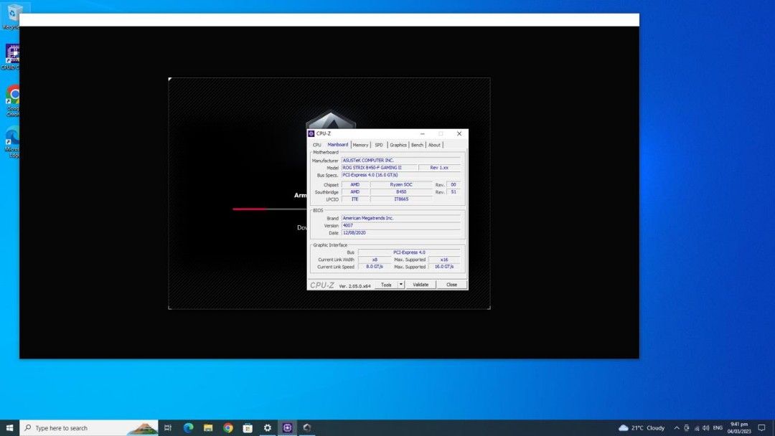Viewport: 775px width, 436px height.
Task: Click the BIOS Brand American Megatrends Inc. field
Action: click(401, 218)
